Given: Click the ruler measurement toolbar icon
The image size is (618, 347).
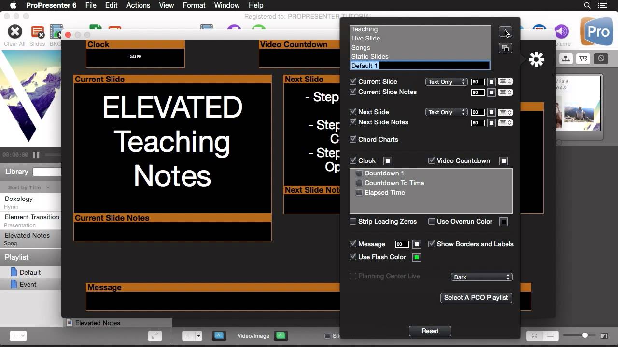Looking at the screenshot, I should coord(583,59).
